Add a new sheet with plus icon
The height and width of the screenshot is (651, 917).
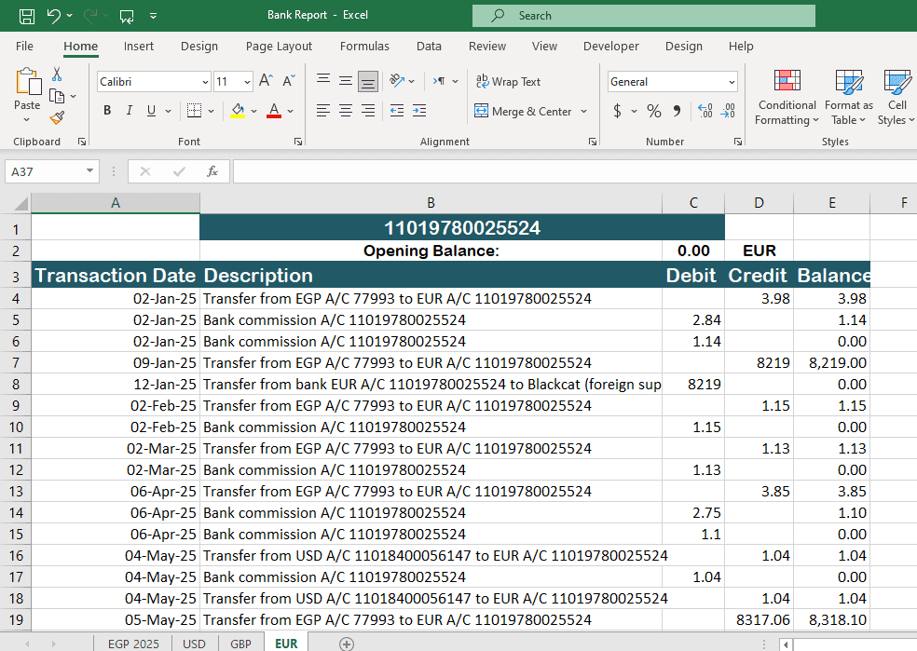click(347, 644)
